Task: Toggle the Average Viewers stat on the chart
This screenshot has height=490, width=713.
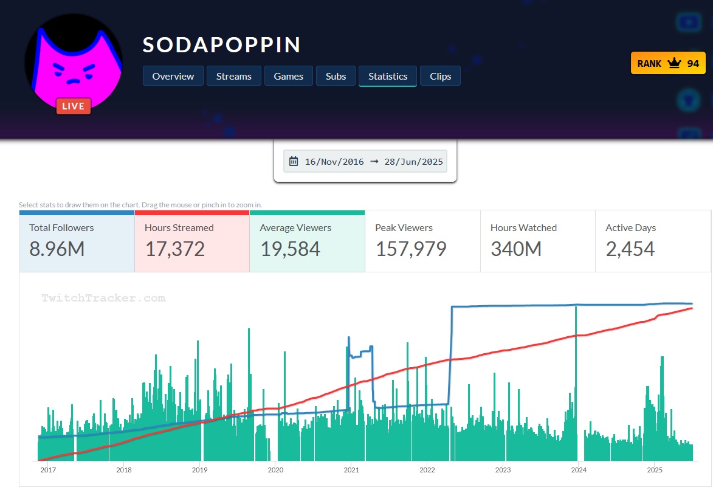Action: [308, 241]
